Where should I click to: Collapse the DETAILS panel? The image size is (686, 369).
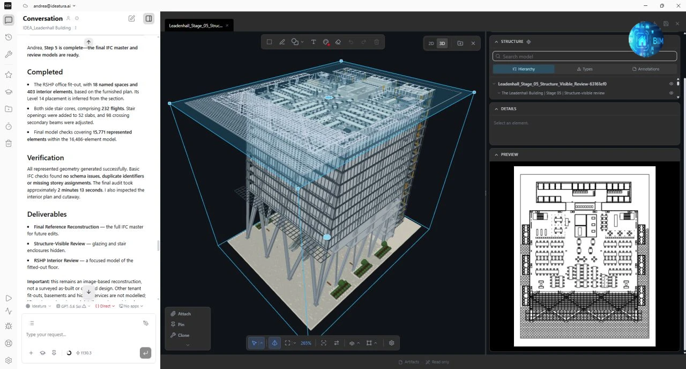[496, 109]
